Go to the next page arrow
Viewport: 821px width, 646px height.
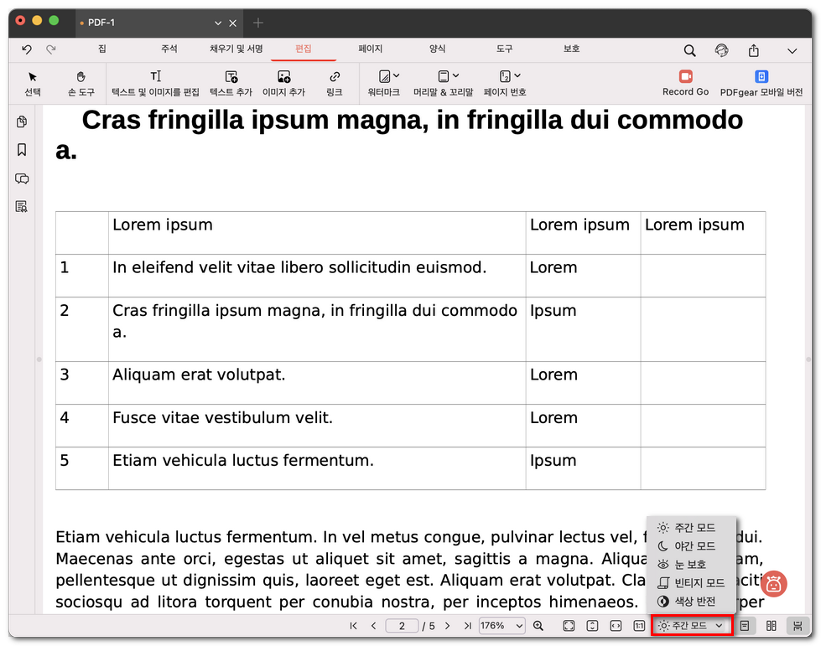coord(447,626)
